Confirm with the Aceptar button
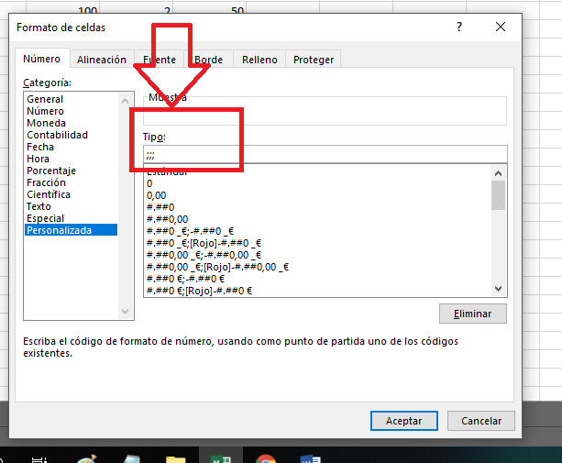Image resolution: width=562 pixels, height=463 pixels. pyautogui.click(x=404, y=421)
